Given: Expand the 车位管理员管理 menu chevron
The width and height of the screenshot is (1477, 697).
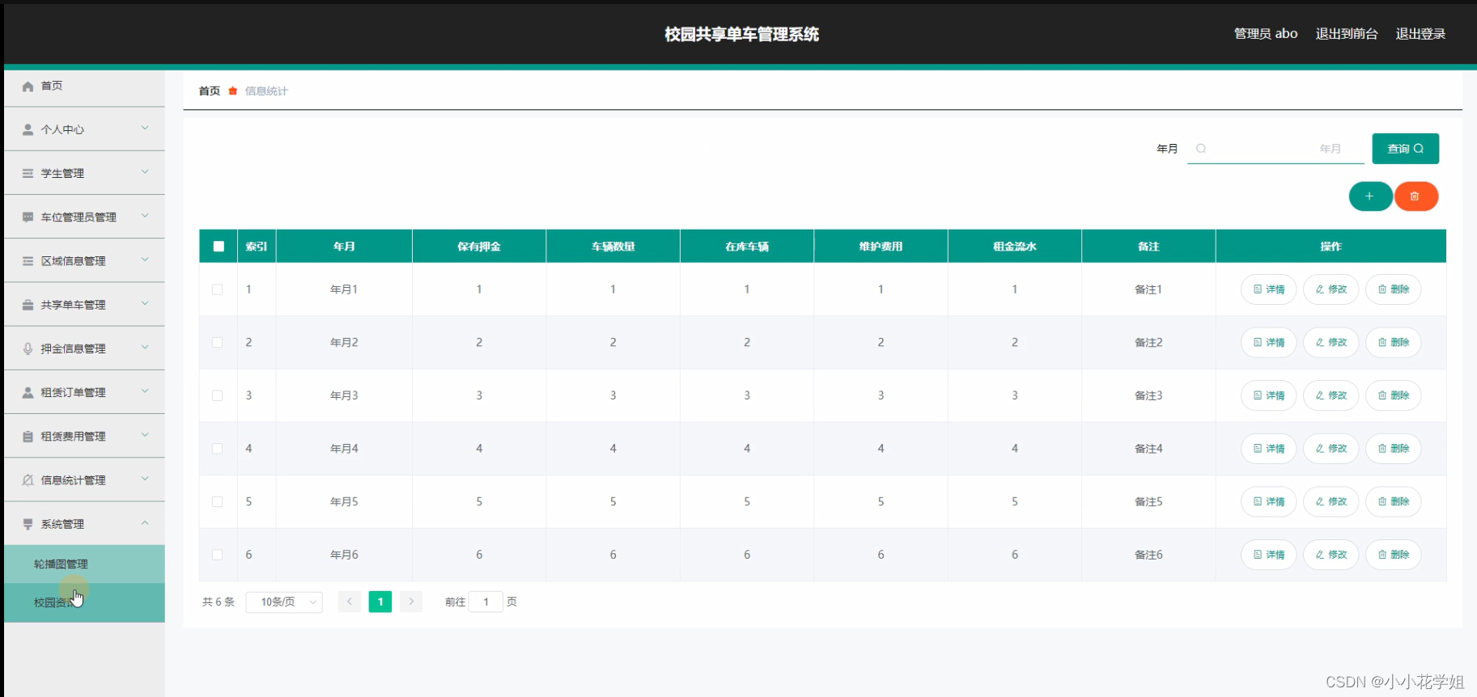Looking at the screenshot, I should (145, 215).
